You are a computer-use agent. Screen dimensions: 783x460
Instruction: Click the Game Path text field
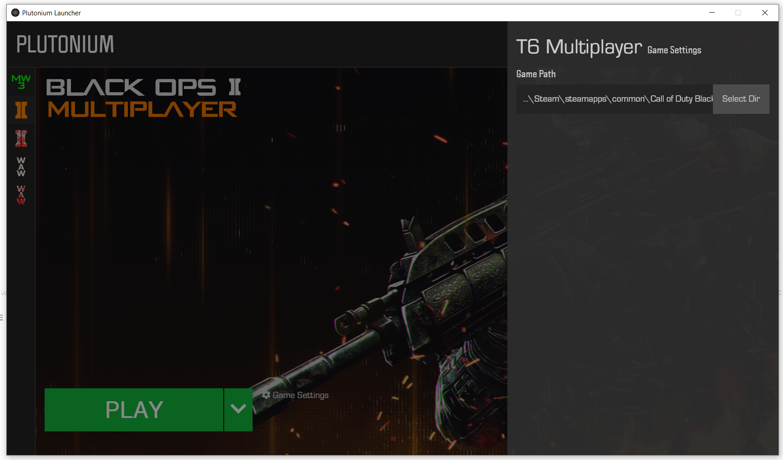pos(614,99)
